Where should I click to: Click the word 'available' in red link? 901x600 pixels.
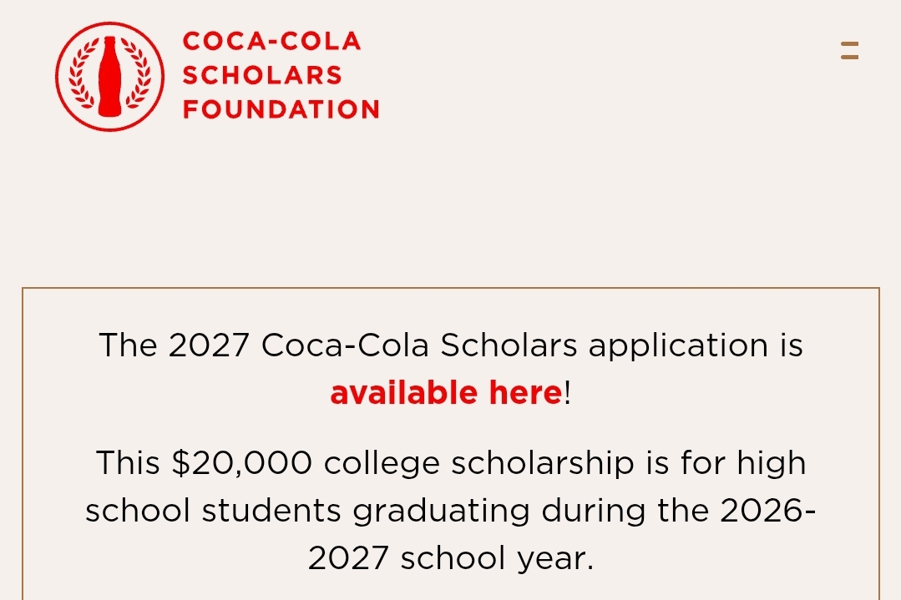(x=404, y=393)
